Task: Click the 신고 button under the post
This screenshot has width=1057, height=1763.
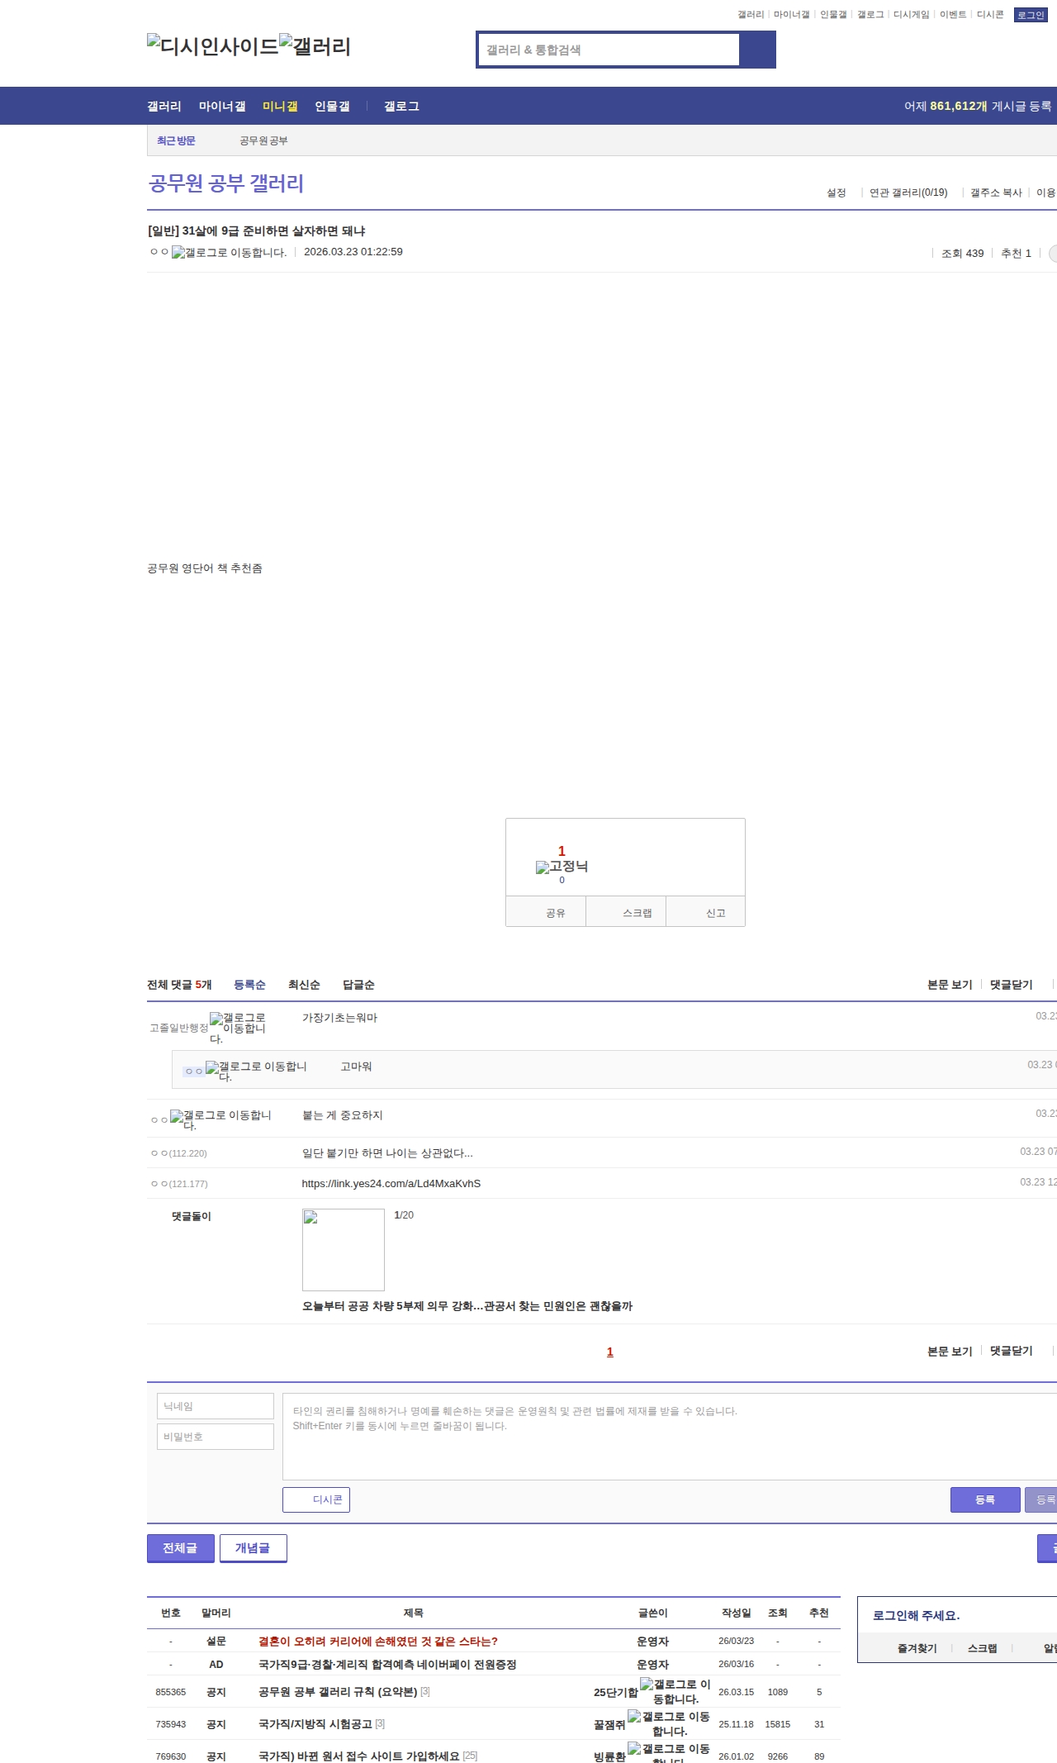Action: (x=715, y=913)
